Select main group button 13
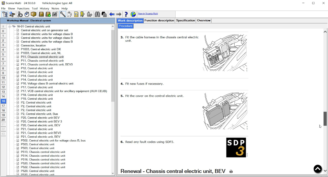This screenshot has width=328, height=177. 3,92
